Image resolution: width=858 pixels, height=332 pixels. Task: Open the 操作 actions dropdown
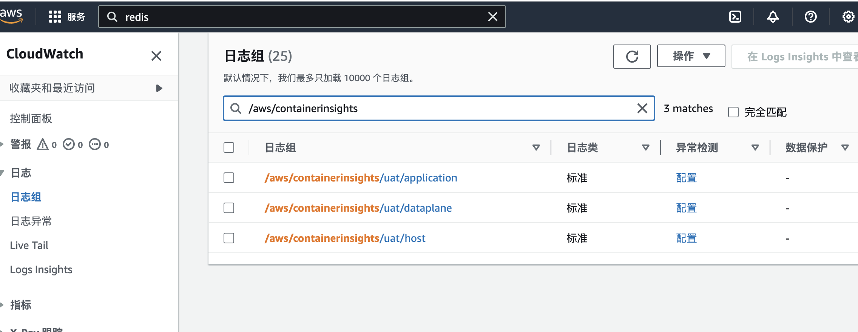point(691,56)
